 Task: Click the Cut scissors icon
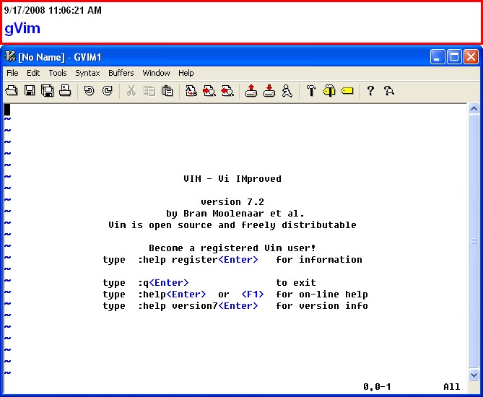131,91
